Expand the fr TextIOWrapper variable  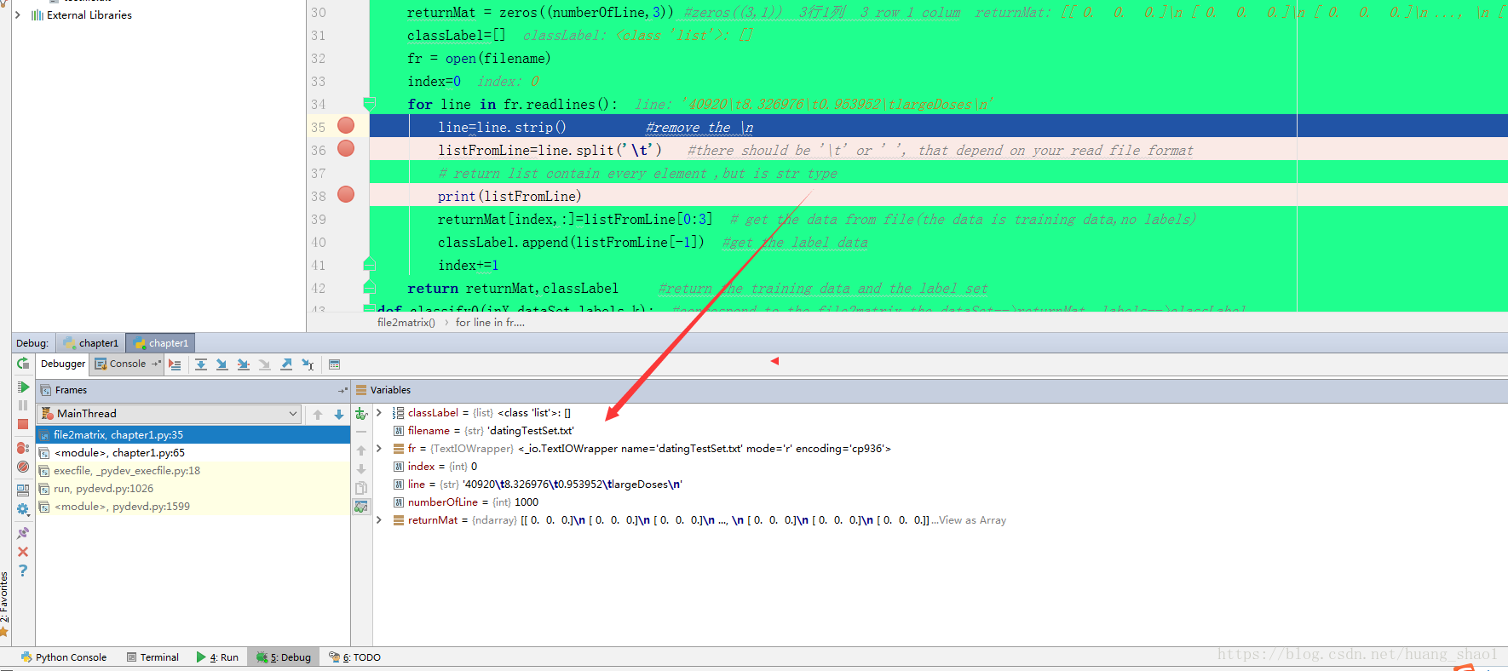point(379,449)
